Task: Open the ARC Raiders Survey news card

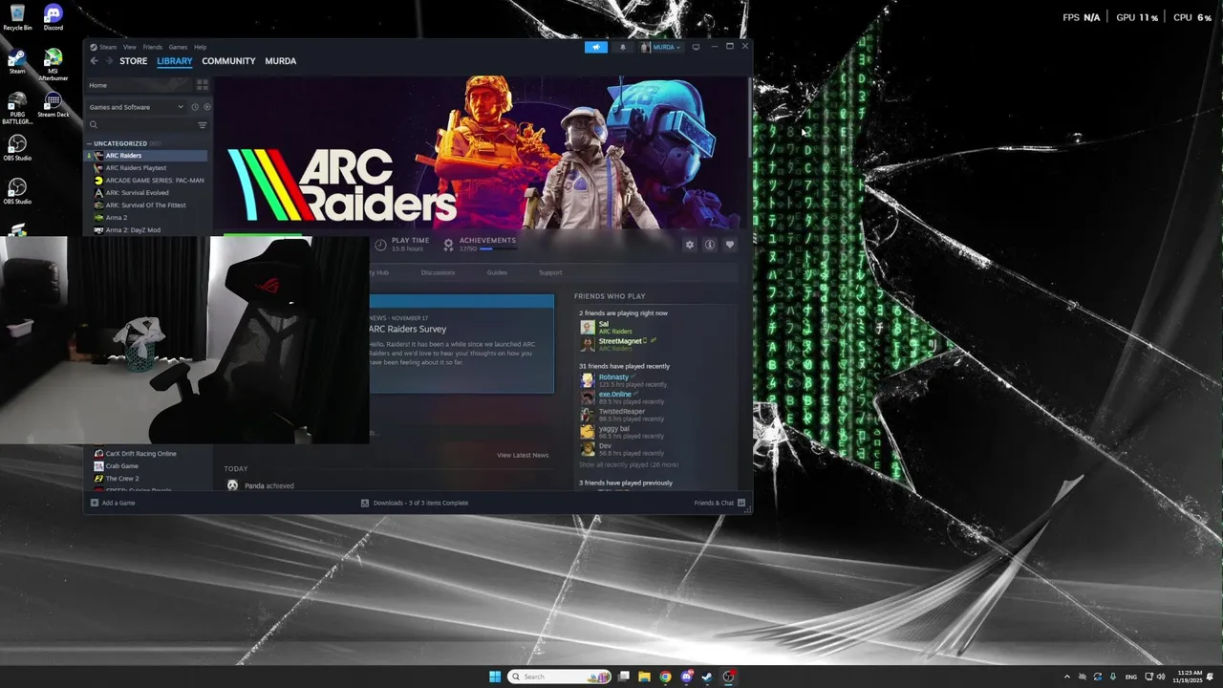Action: point(461,344)
